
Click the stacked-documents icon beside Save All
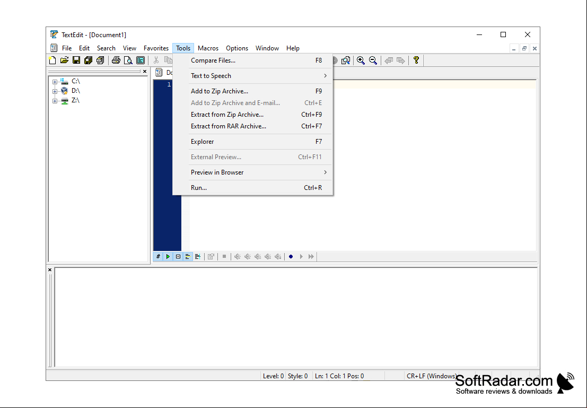coord(100,60)
